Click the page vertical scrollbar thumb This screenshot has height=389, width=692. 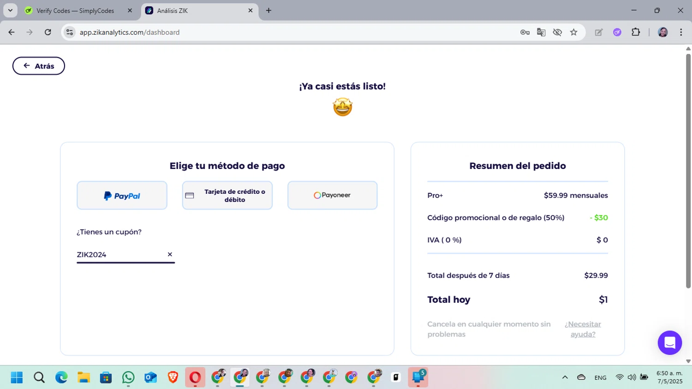coord(688,171)
